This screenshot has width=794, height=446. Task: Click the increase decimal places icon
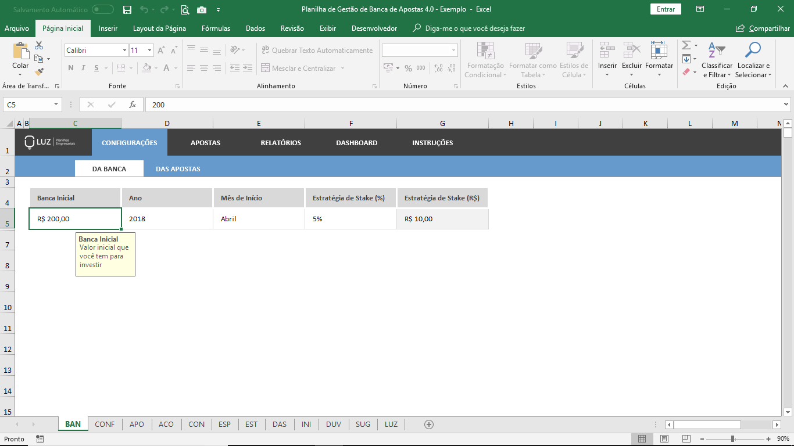(x=438, y=68)
